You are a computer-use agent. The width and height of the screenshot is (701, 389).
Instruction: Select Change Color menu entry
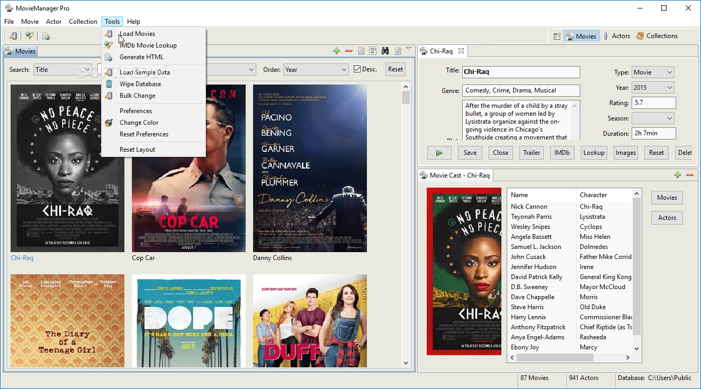[x=154, y=123]
